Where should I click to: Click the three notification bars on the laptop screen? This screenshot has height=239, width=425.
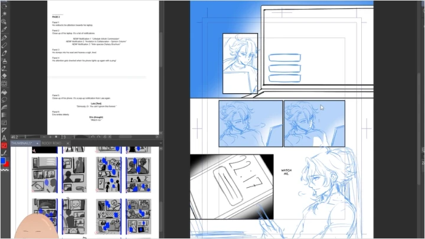(x=285, y=68)
